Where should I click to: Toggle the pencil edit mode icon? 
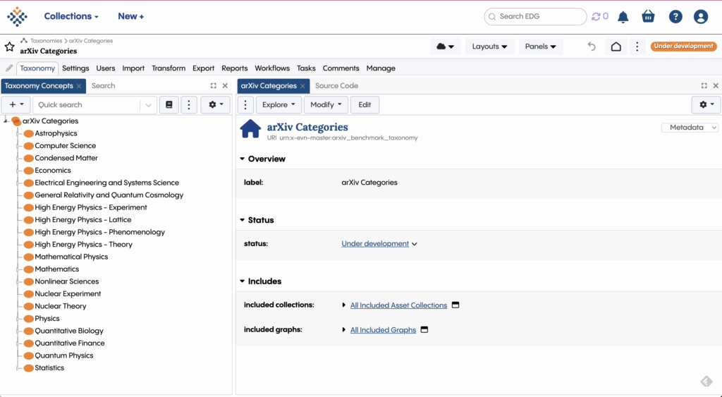9,68
